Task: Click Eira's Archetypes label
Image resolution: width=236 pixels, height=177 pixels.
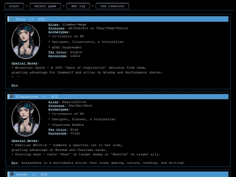Action: coord(58,32)
